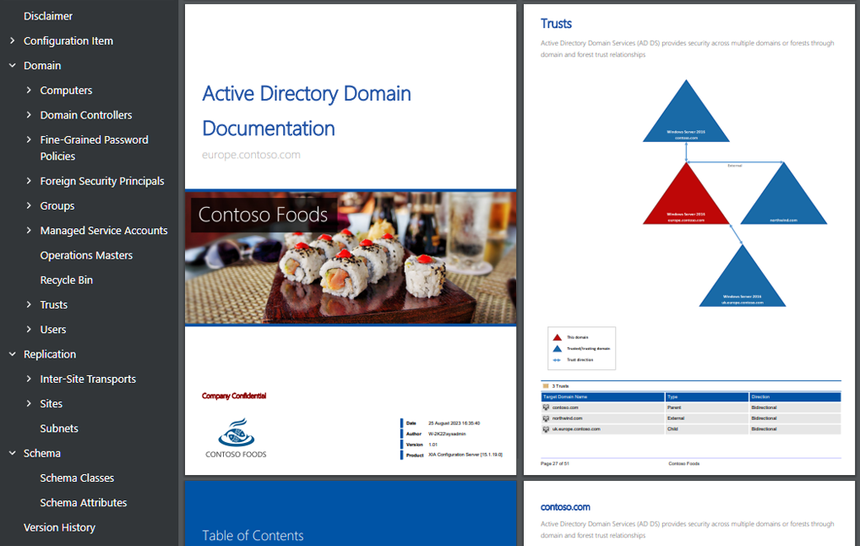Click the 3 Trusts table caption icon
This screenshot has width=860, height=546.
(546, 386)
